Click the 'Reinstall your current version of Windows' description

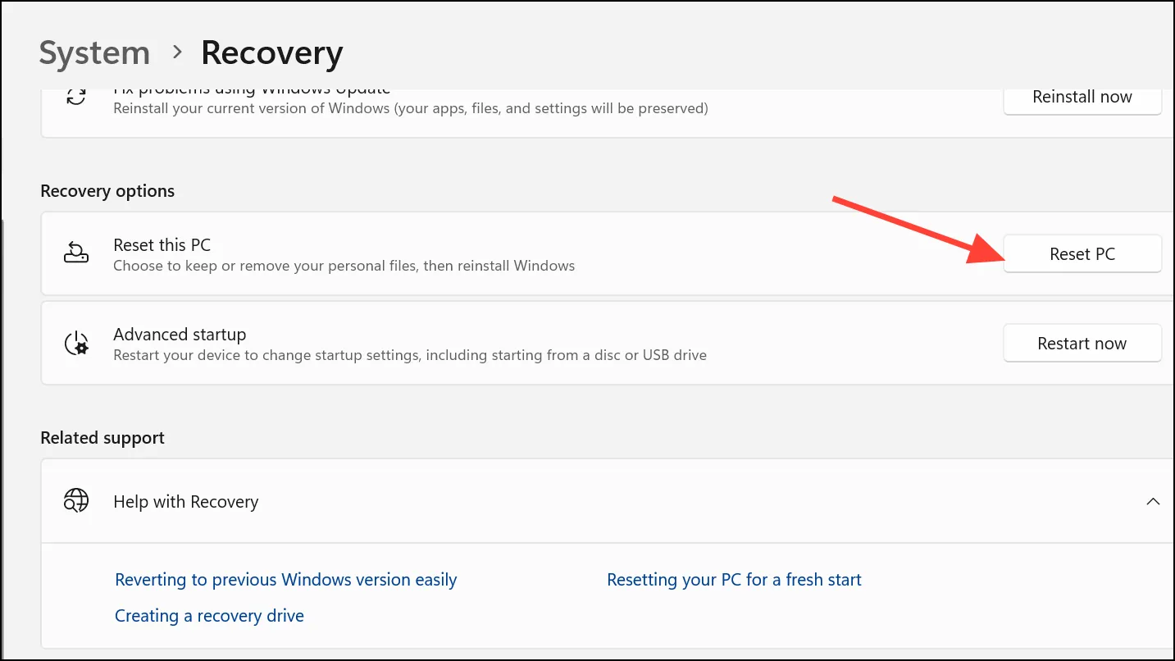[x=411, y=108]
